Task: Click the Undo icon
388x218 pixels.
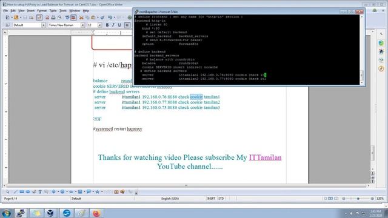Action: coord(110,18)
